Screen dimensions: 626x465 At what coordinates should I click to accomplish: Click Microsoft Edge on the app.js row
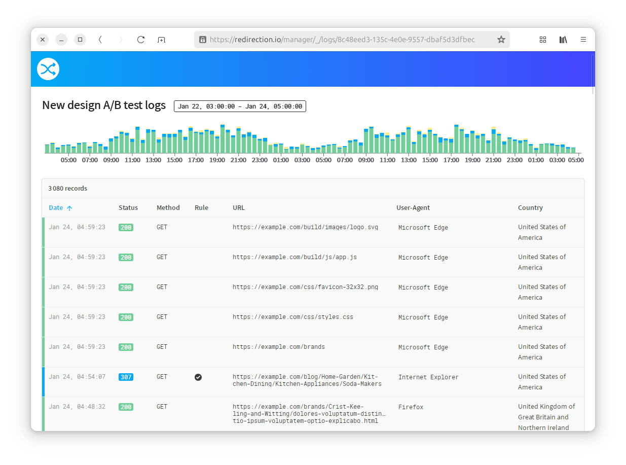click(423, 258)
